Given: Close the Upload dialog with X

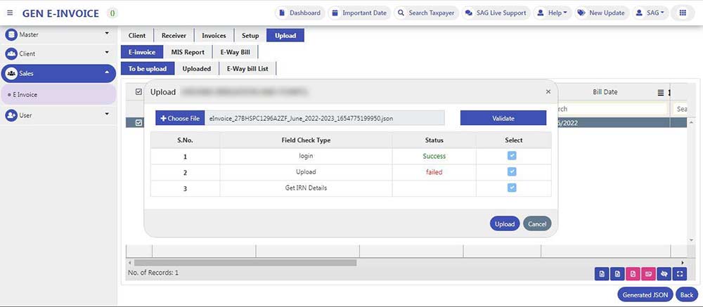Looking at the screenshot, I should (548, 92).
